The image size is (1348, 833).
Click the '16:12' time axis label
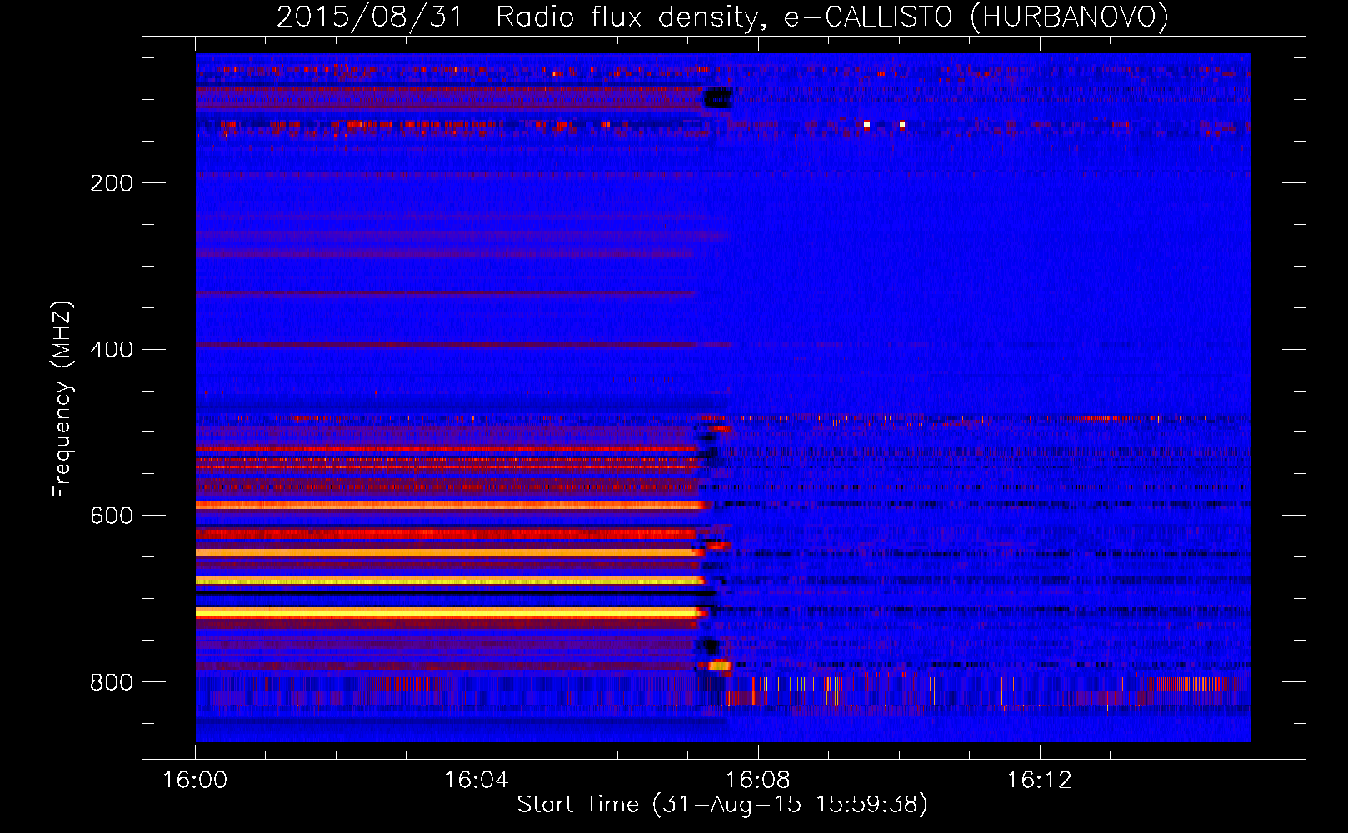pos(1040,781)
